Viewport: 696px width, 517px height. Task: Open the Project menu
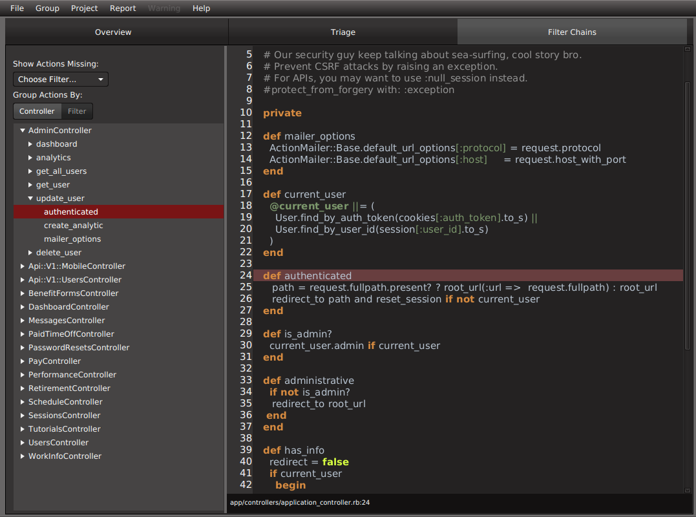click(x=85, y=8)
